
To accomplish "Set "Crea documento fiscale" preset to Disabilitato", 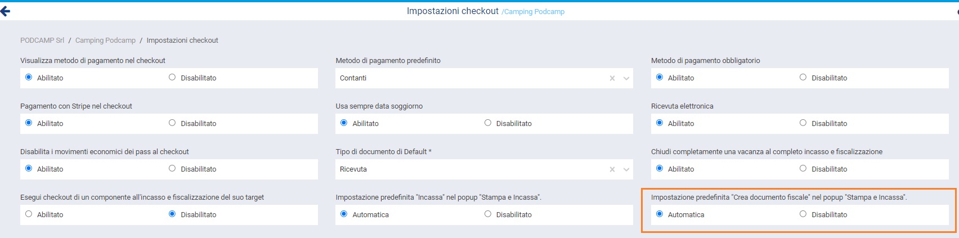I will (803, 214).
